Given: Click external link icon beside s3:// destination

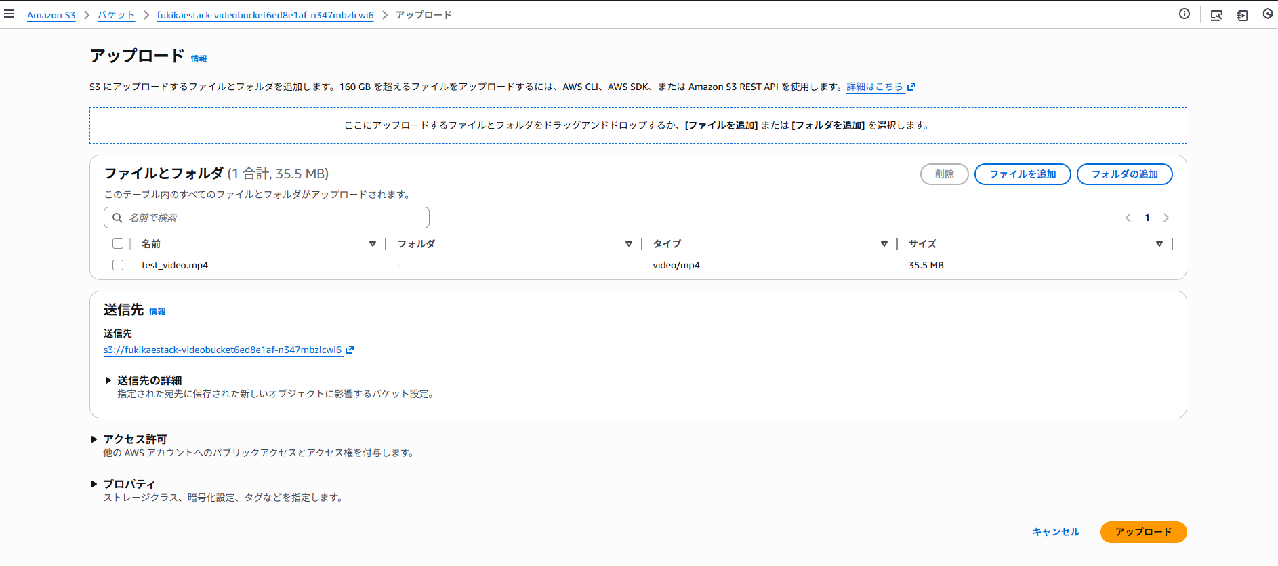Looking at the screenshot, I should 350,350.
